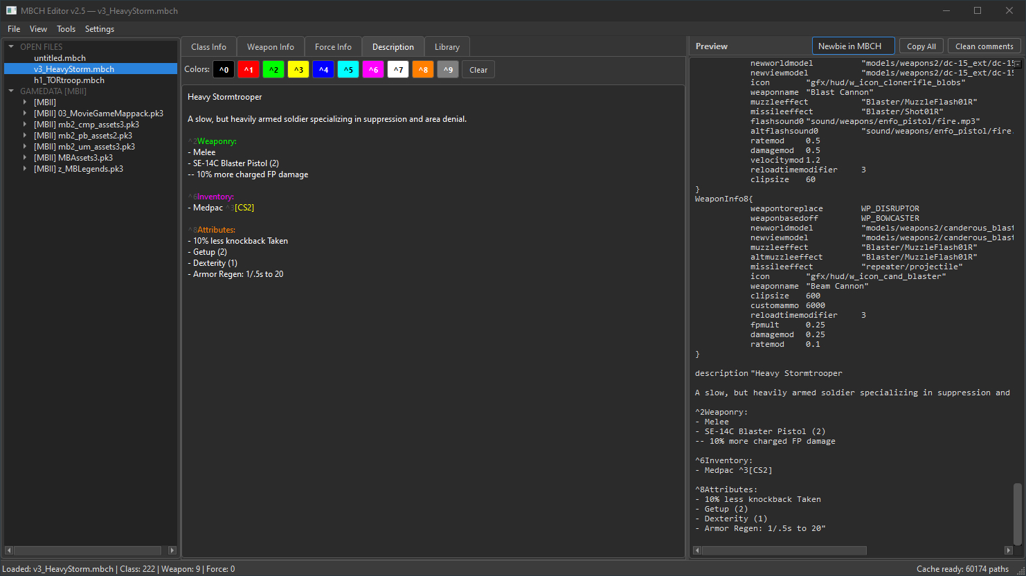Image resolution: width=1026 pixels, height=576 pixels.
Task: Expand the MBAssets3.pk3 node
Action: pos(25,158)
